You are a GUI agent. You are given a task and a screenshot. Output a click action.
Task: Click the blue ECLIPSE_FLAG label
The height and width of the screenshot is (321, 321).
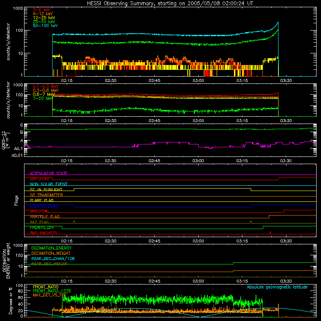pos(44,206)
